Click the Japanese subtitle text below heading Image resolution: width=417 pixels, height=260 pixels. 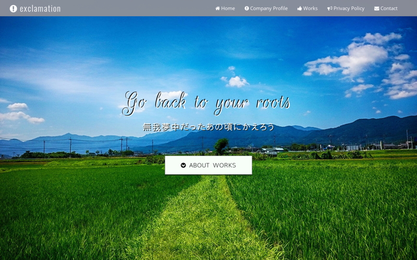coord(208,127)
